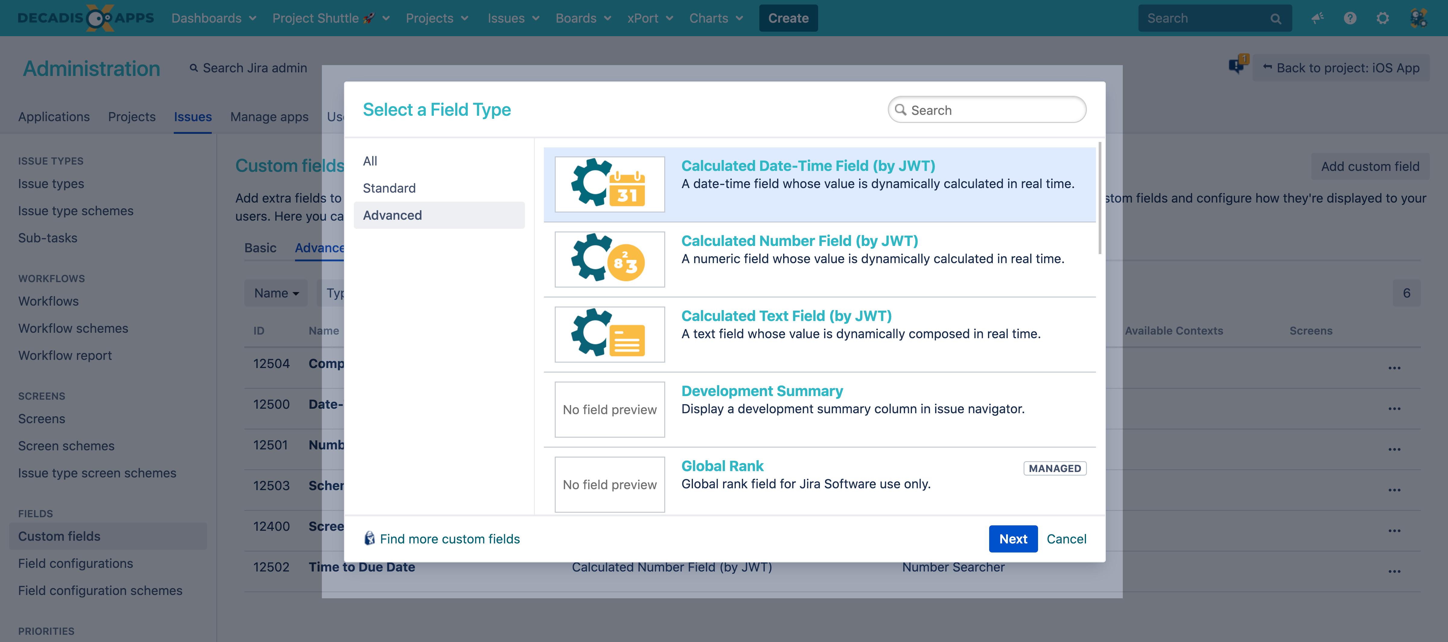Open actions menu for field 12501
1448x642 pixels.
tap(1394, 449)
